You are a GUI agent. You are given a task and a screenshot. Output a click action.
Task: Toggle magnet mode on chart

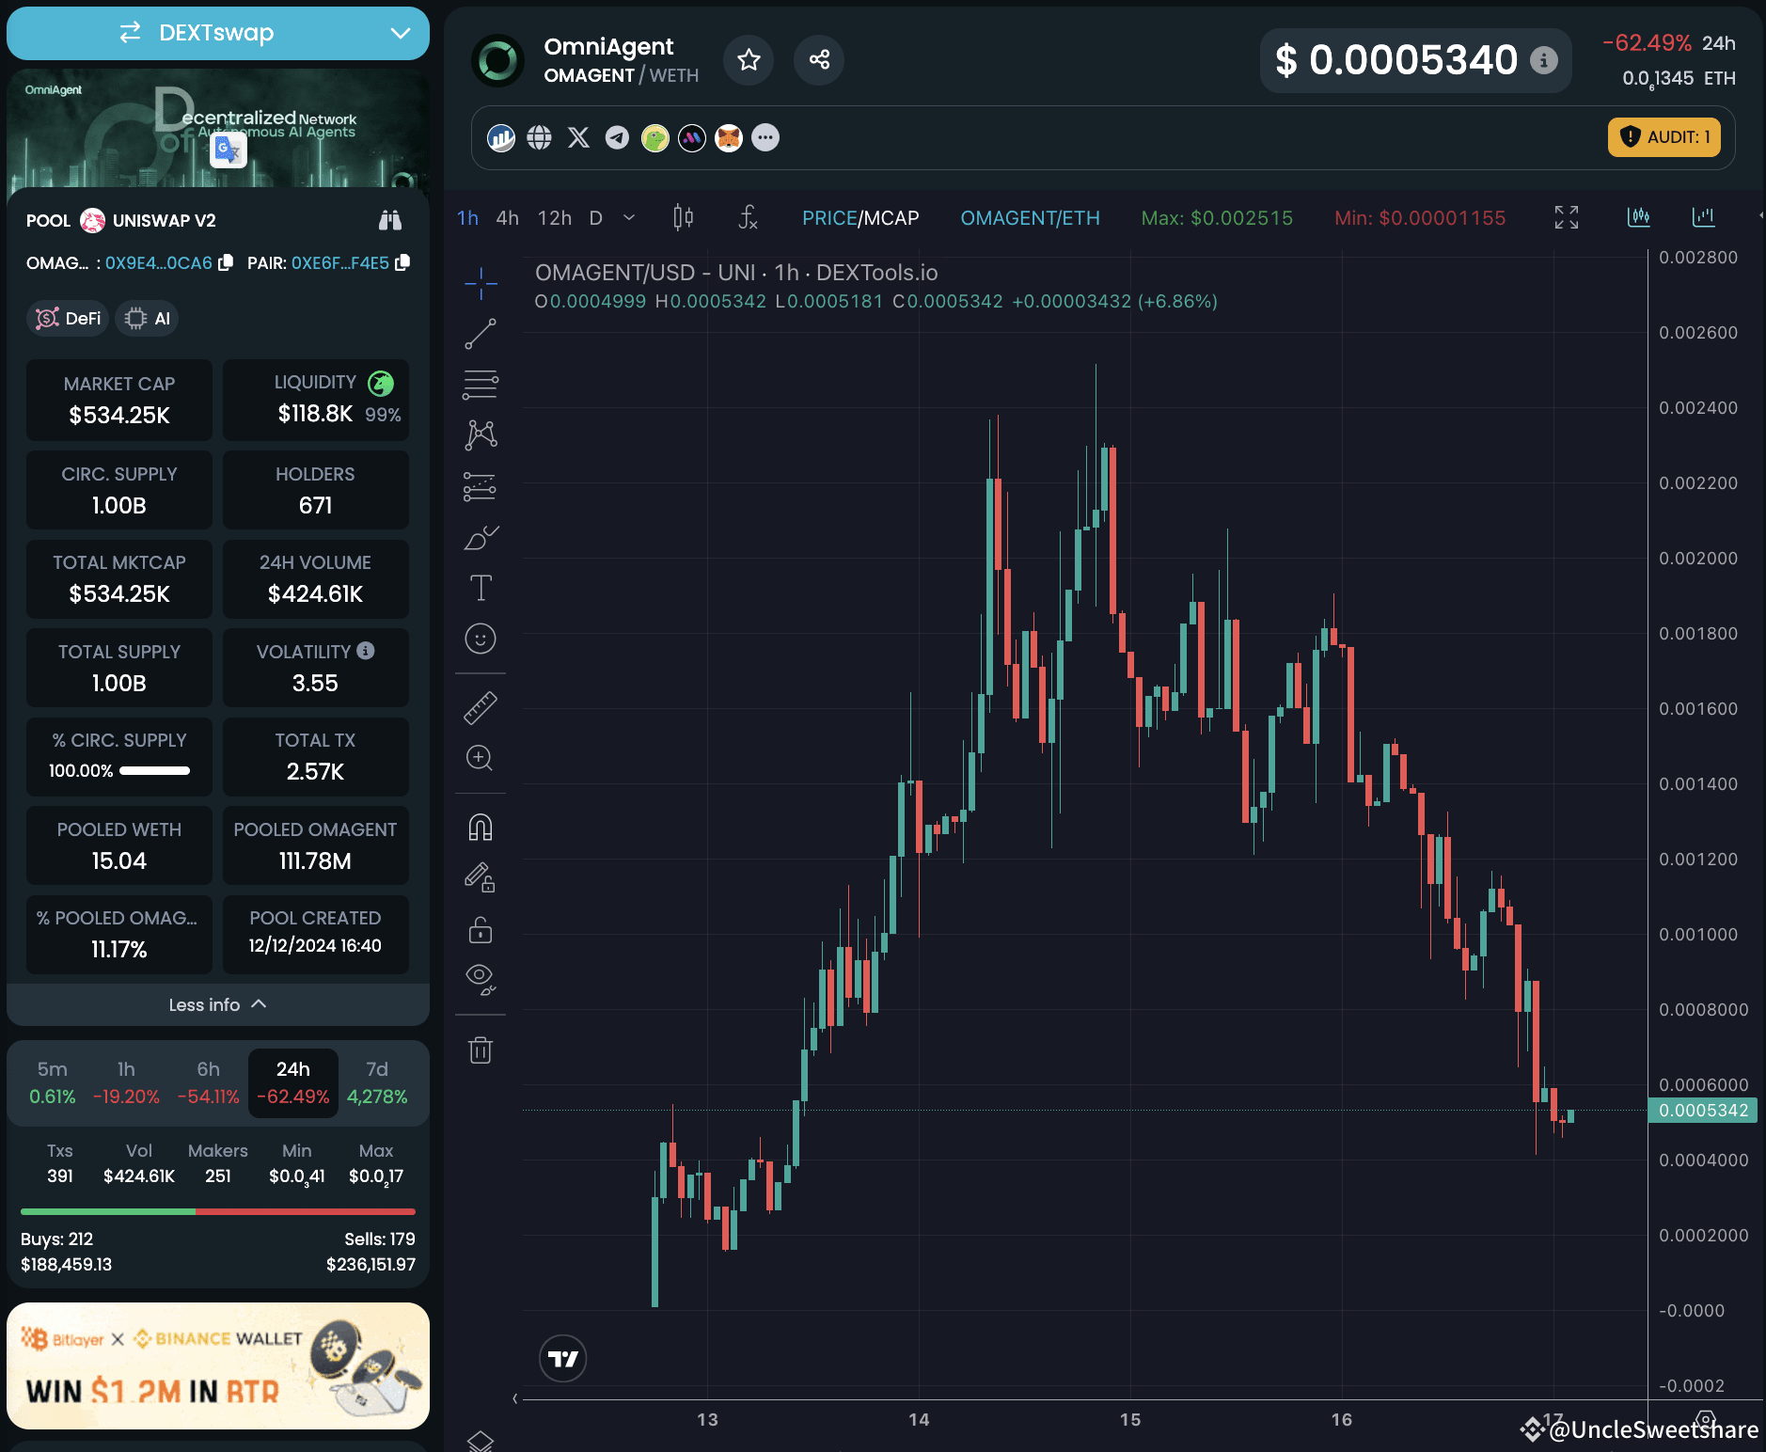tap(481, 828)
